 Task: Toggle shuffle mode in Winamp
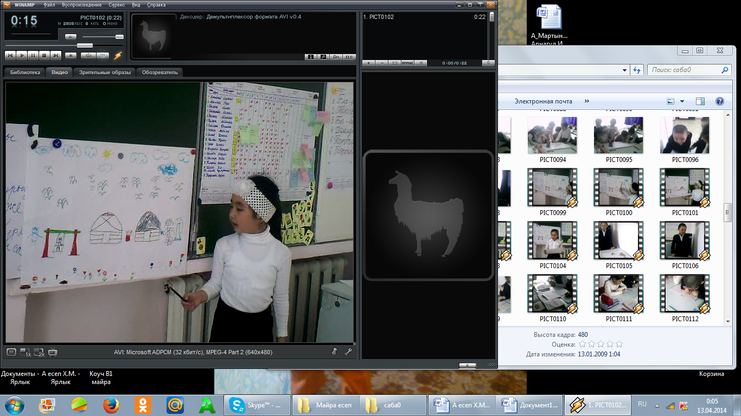click(88, 55)
